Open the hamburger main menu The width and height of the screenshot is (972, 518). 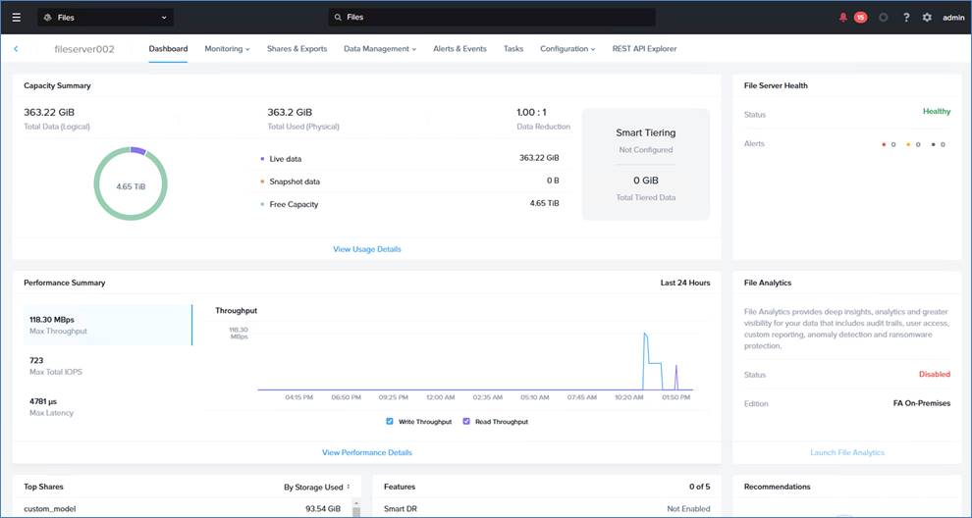pos(16,18)
